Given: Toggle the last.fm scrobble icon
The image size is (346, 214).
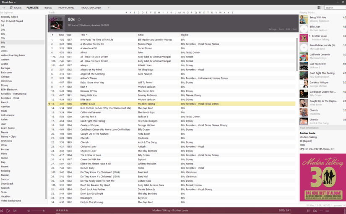Looking at the screenshot, I should pyautogui.click(x=315, y=211).
